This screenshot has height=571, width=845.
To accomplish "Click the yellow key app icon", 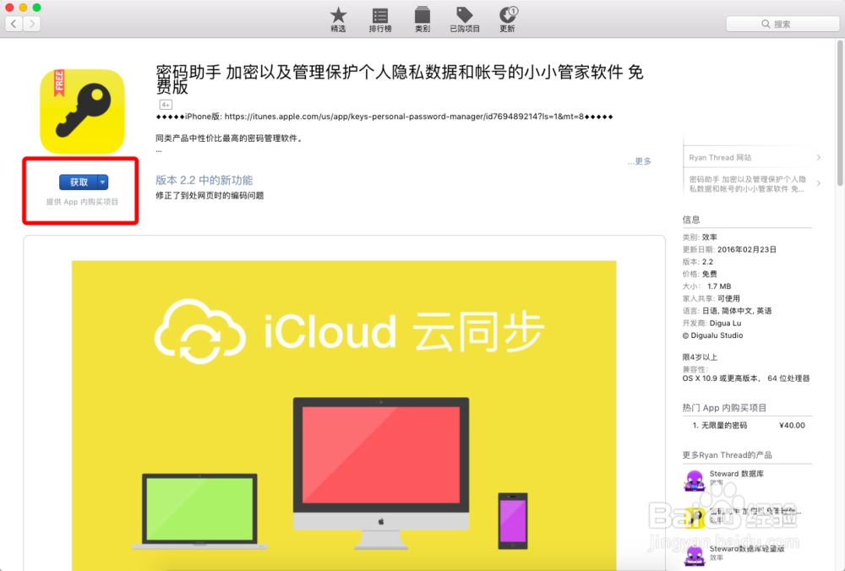I will click(83, 111).
